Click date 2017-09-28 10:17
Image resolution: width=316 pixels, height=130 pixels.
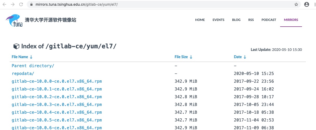(254, 97)
